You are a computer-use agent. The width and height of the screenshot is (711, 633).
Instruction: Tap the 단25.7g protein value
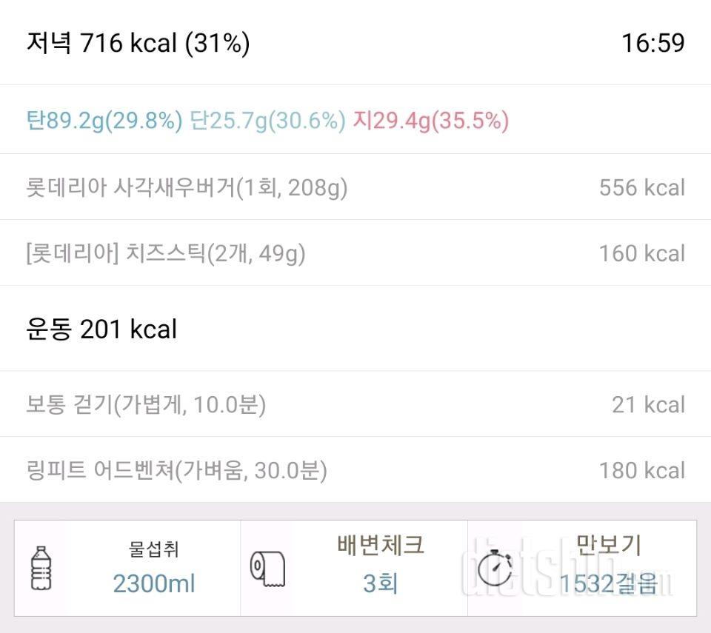point(267,121)
